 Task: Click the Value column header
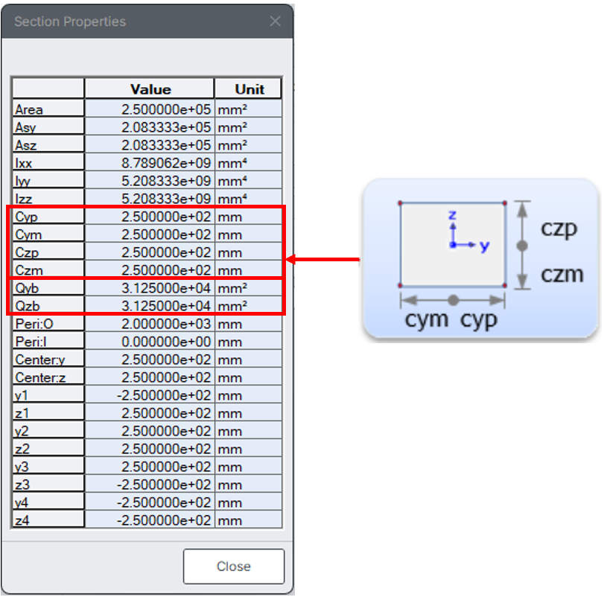(150, 89)
